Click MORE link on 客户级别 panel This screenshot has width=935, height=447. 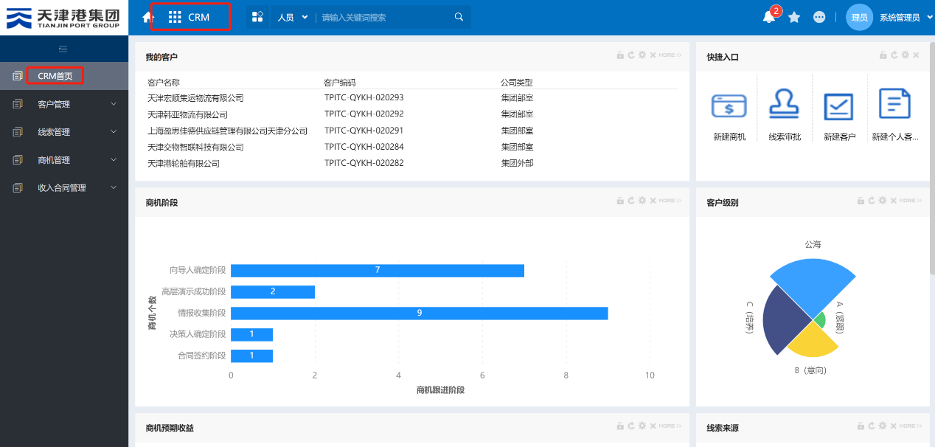pyautogui.click(x=910, y=201)
